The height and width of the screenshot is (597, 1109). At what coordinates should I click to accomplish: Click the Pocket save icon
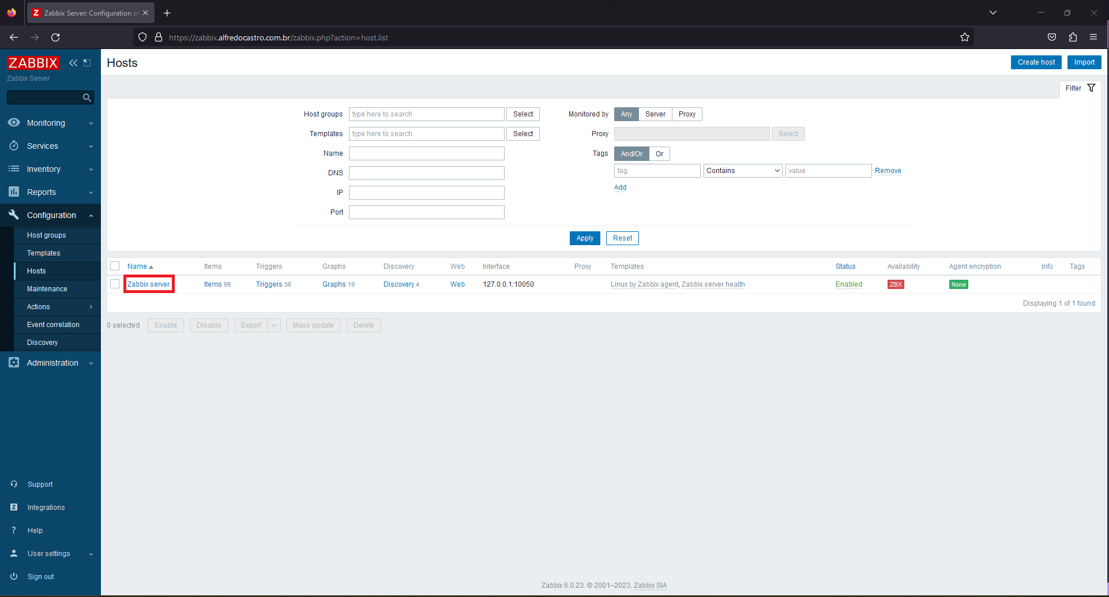1052,37
